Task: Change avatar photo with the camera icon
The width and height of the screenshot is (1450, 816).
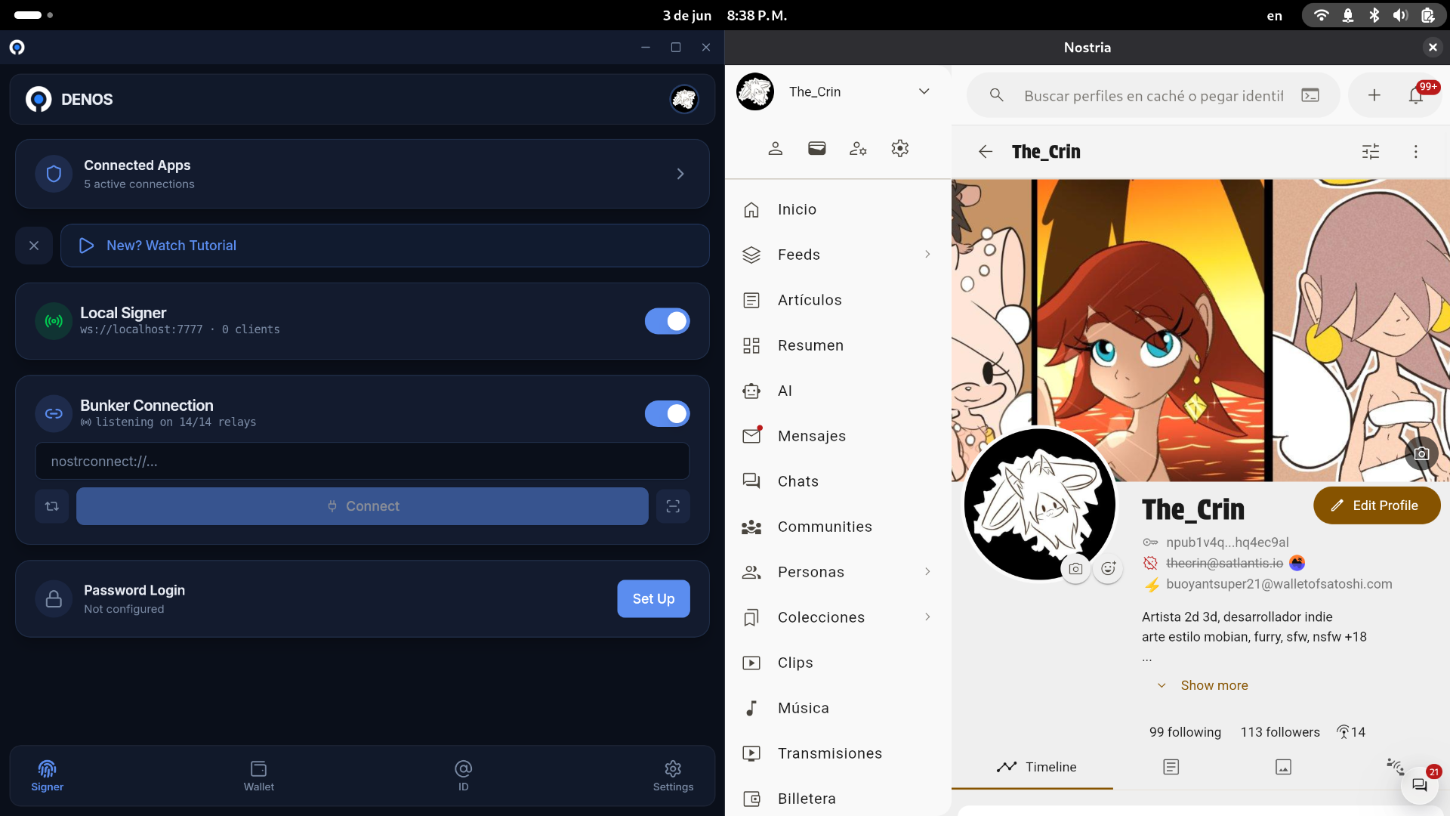Action: point(1075,569)
